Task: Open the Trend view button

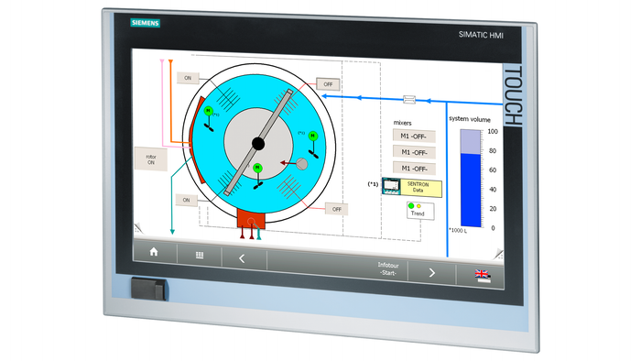Action: [420, 211]
